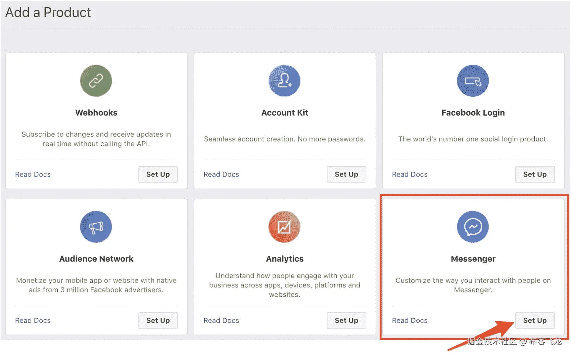This screenshot has height=355, width=571.
Task: Click the Facebook Login icon
Action: click(x=473, y=81)
